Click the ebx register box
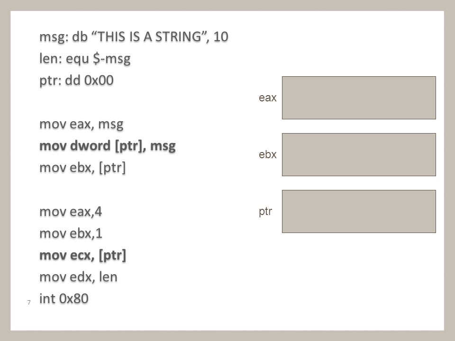 [x=359, y=154]
